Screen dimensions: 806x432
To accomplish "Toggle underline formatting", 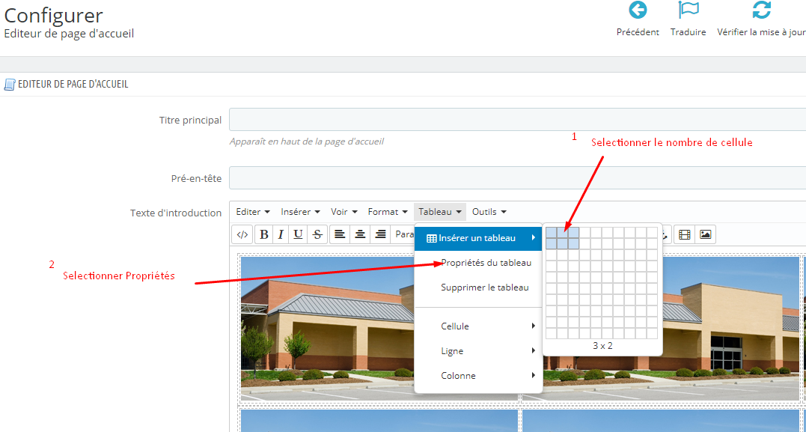I will tap(298, 234).
